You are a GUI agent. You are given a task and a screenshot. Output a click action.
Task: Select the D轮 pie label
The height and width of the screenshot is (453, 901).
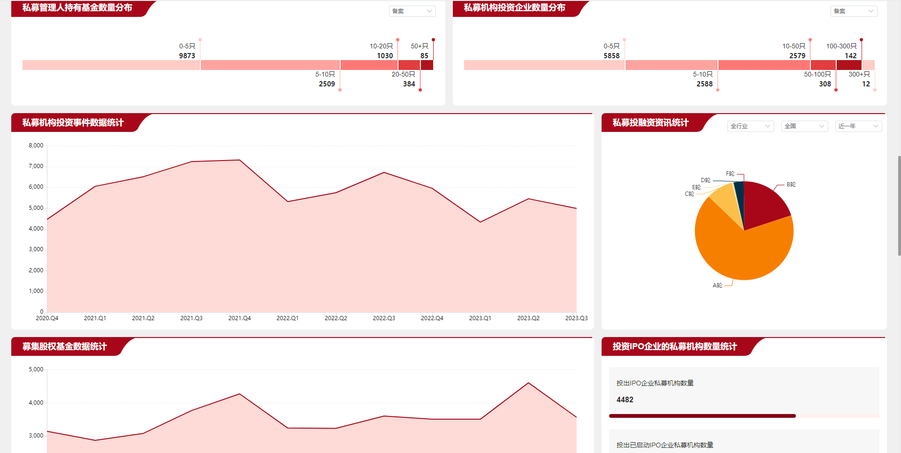coord(706,180)
